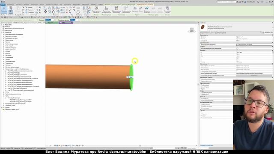This screenshot has width=274, height=154.
Task: Click the Изменить тип button in Properties
Action: click(268, 33)
